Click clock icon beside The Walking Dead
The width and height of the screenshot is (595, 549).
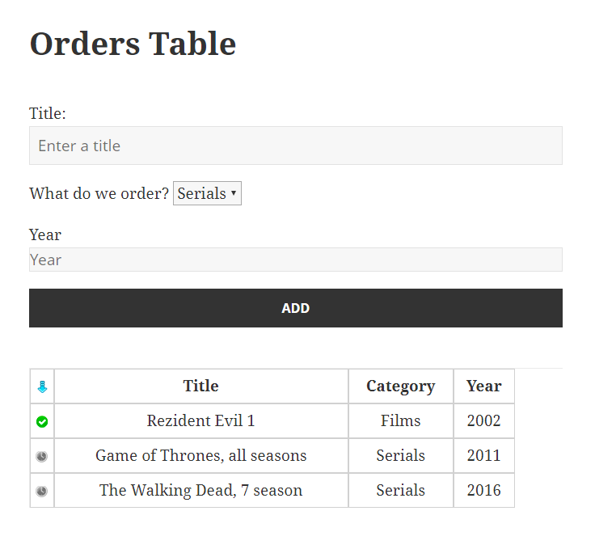(x=42, y=491)
